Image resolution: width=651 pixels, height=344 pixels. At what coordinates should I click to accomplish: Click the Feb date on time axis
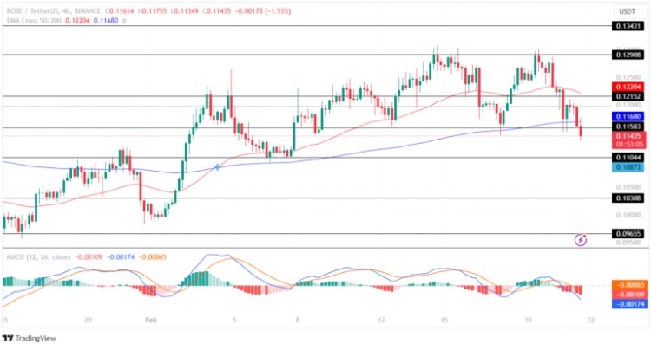coord(151,320)
